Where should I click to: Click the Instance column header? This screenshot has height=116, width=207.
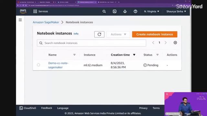pyautogui.click(x=90, y=55)
